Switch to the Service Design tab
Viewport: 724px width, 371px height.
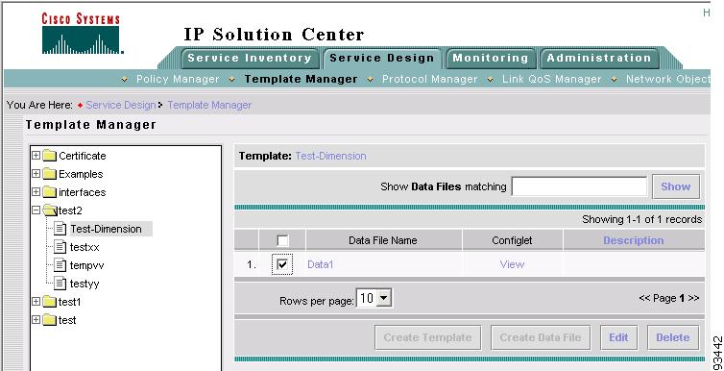pos(382,59)
